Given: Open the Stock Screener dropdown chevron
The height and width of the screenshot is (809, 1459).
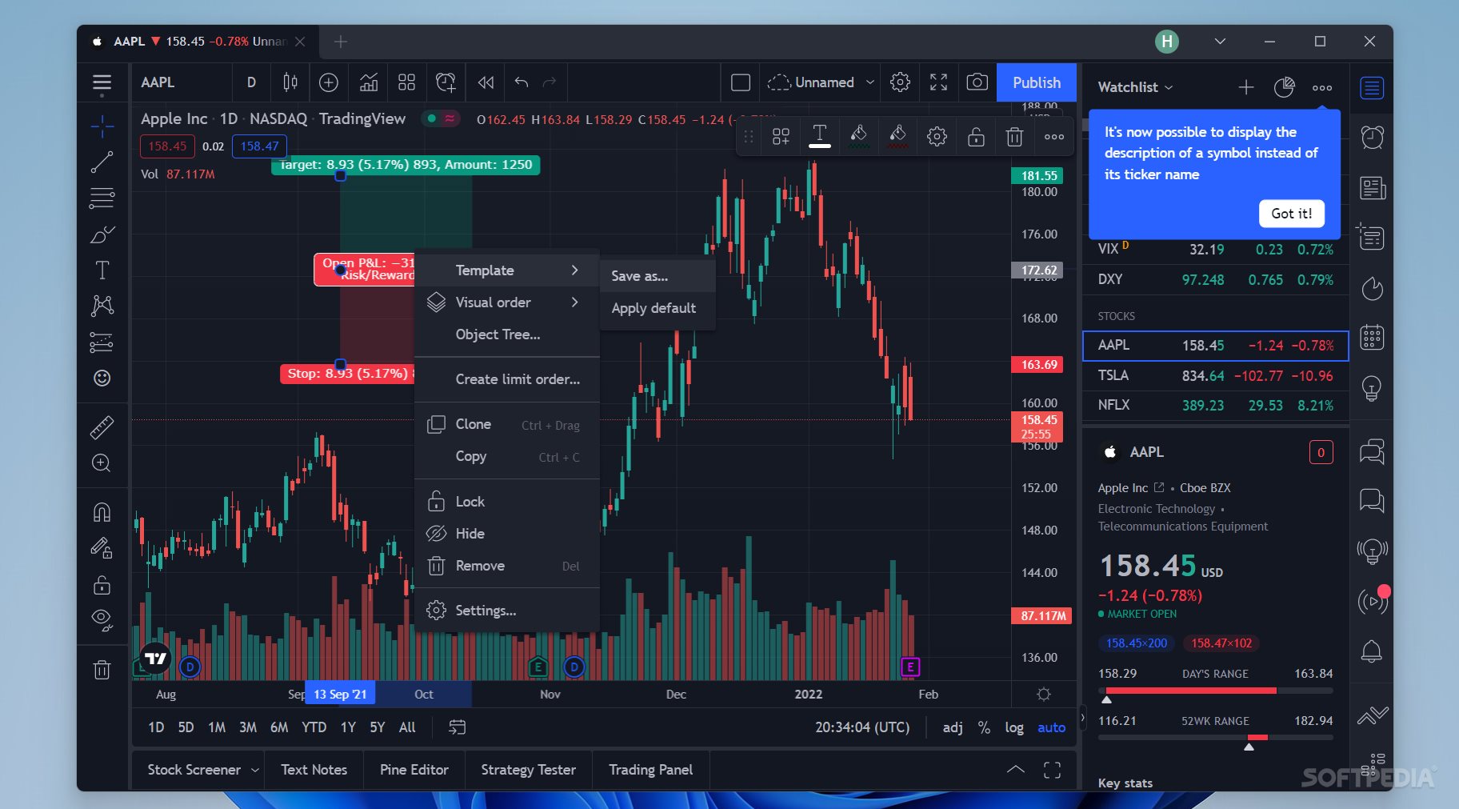Looking at the screenshot, I should click(x=254, y=770).
